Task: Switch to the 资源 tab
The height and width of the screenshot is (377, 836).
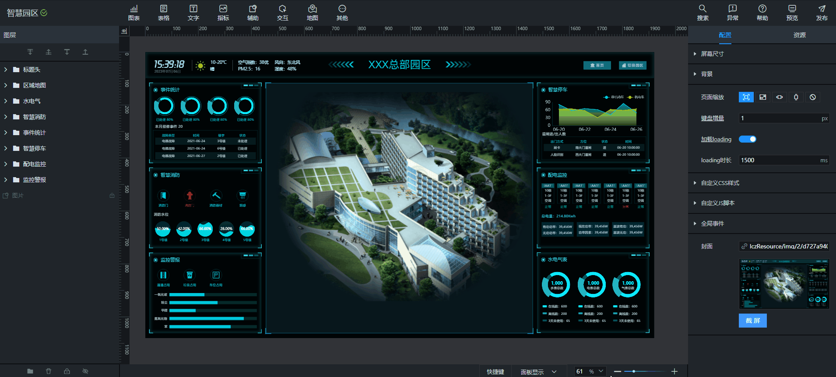Action: [799, 35]
